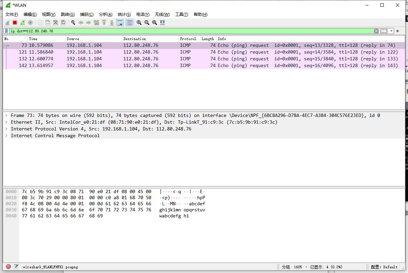Screen dimensions: 408x273
Task: Expand the Frame 73 details
Action: coord(6,115)
